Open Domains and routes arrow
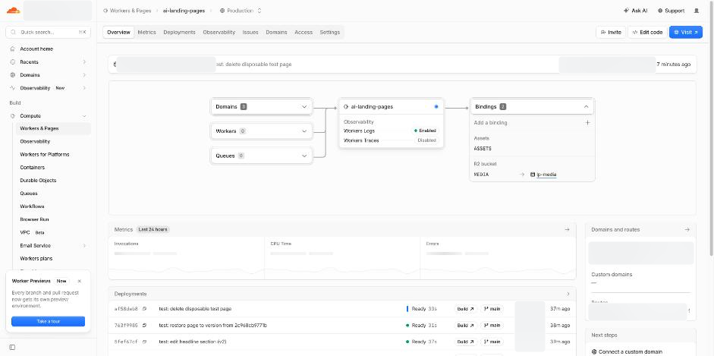 click(x=687, y=229)
